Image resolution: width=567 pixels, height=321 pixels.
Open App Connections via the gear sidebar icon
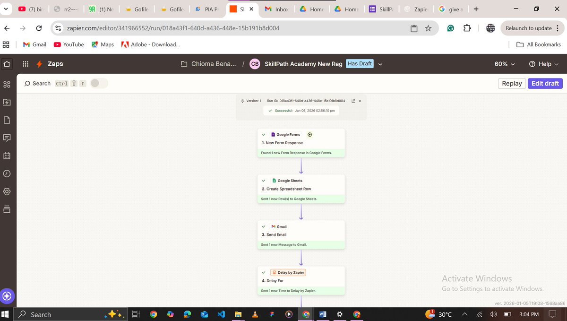pos(7,191)
